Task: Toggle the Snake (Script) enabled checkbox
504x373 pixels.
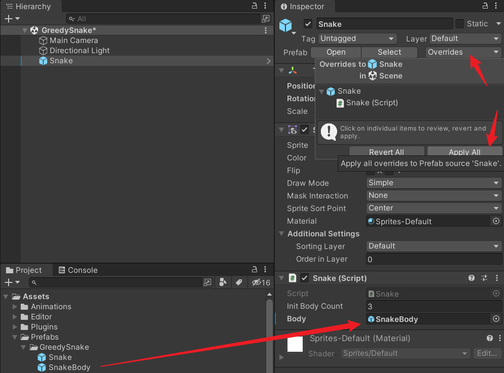Action: [x=304, y=278]
